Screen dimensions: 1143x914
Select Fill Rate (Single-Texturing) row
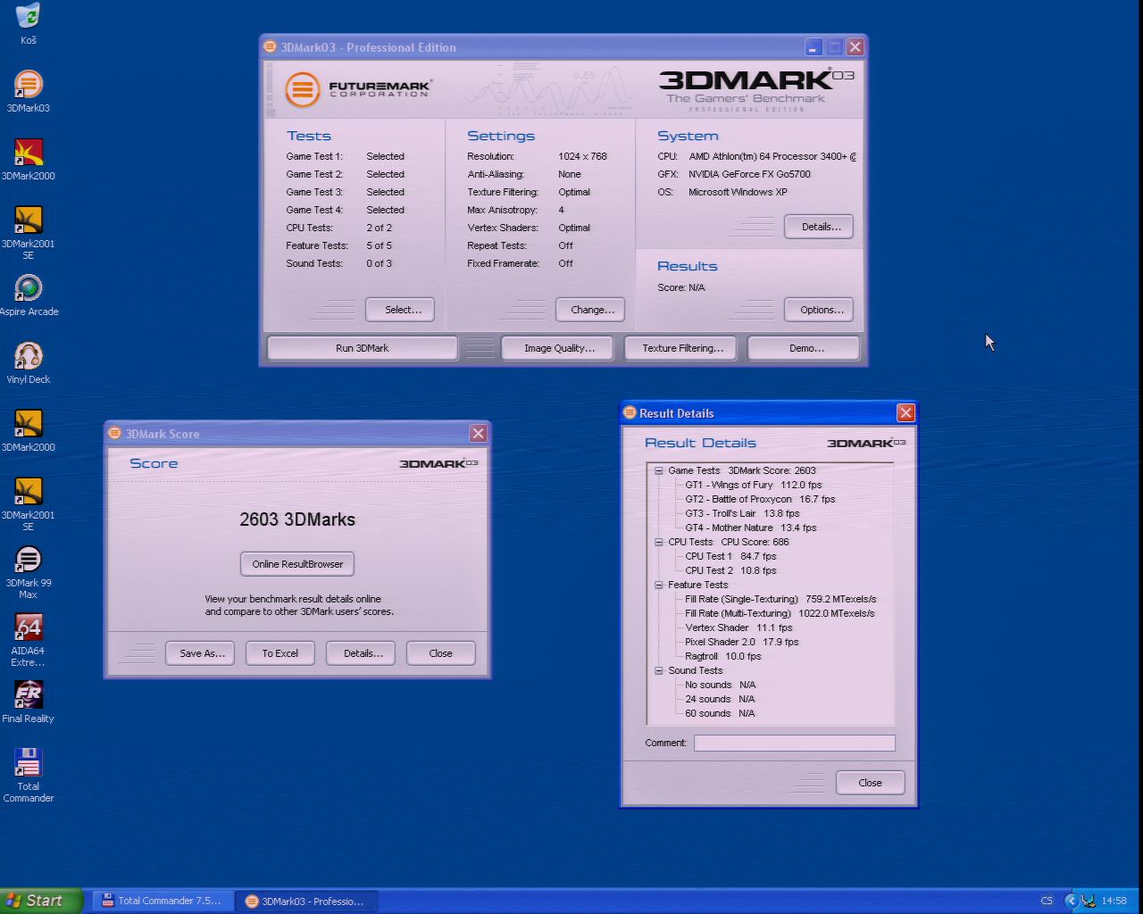click(780, 599)
